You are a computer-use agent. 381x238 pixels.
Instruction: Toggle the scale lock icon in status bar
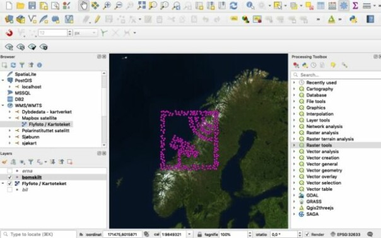tap(199, 234)
